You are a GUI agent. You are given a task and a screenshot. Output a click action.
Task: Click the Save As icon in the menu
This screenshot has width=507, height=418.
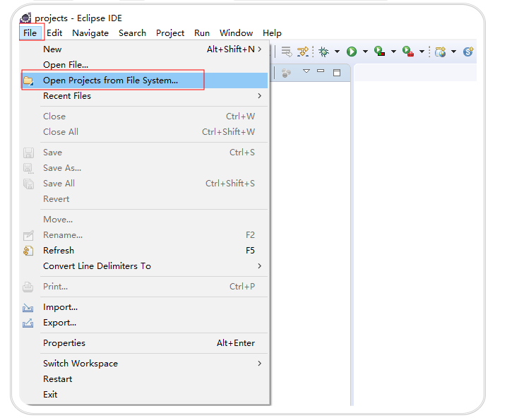(x=28, y=168)
